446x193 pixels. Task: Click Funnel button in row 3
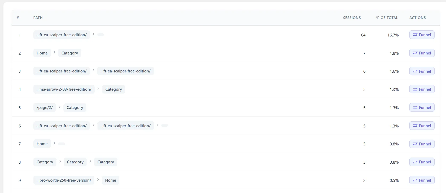point(422,71)
